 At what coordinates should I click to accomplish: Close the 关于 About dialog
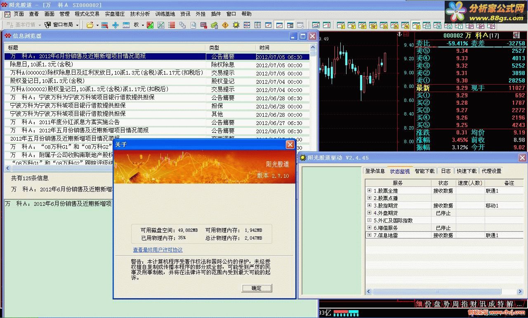(290, 144)
